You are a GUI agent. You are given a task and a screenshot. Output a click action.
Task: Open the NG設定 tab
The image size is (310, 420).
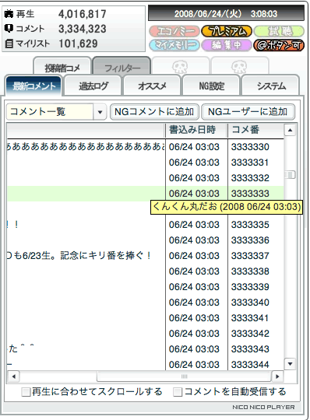click(x=211, y=86)
